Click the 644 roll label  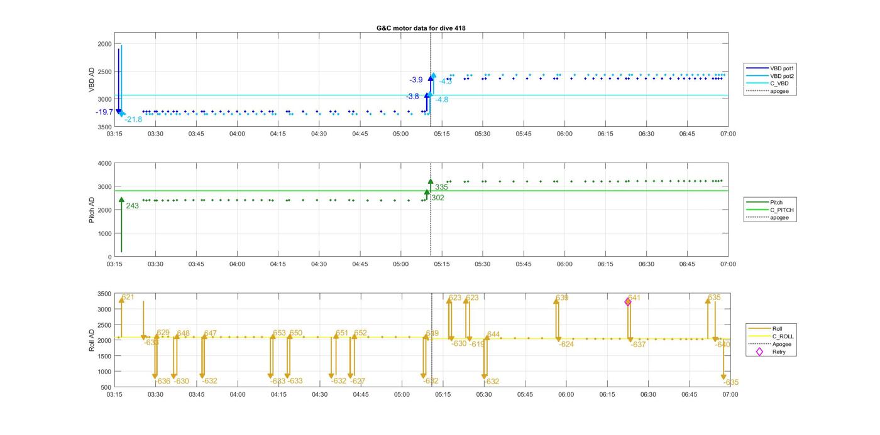(x=493, y=335)
